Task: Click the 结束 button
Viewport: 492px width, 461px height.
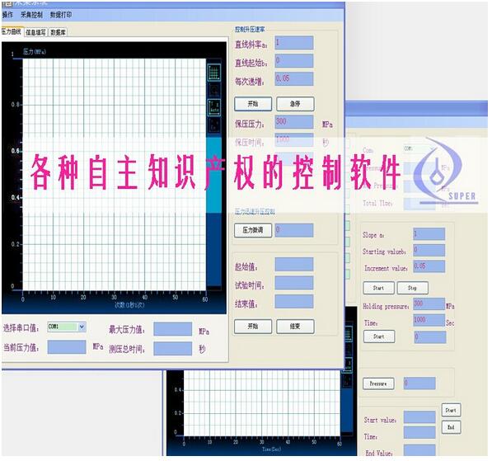Action: point(295,327)
